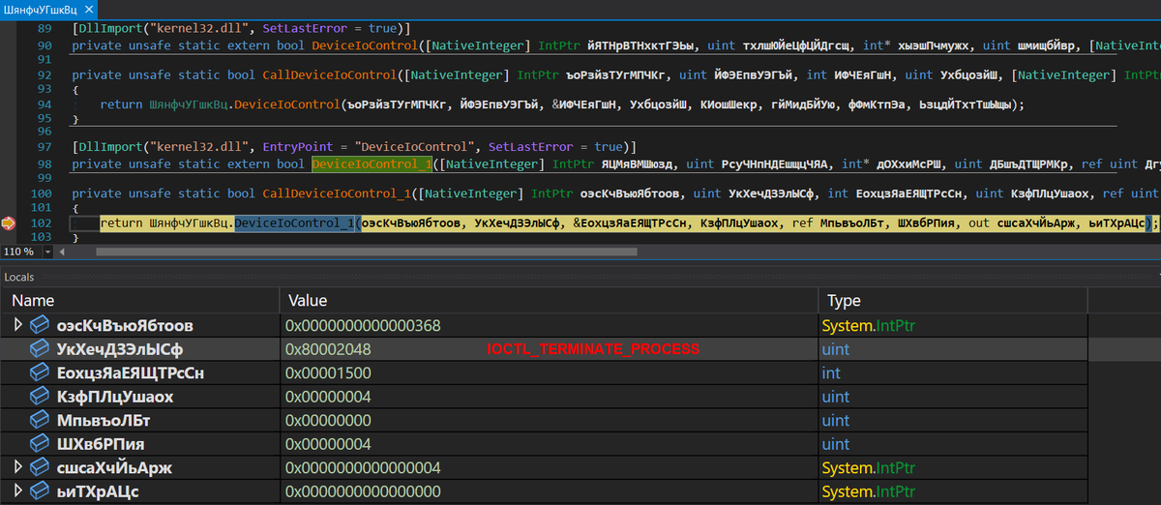Screen dimensions: 1161x505
Task: Click DeviceIoControl method name on line 90
Action: point(366,45)
